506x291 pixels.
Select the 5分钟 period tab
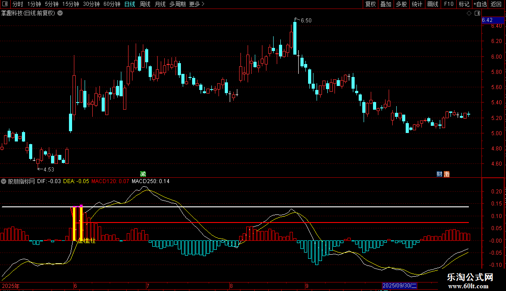51,4
